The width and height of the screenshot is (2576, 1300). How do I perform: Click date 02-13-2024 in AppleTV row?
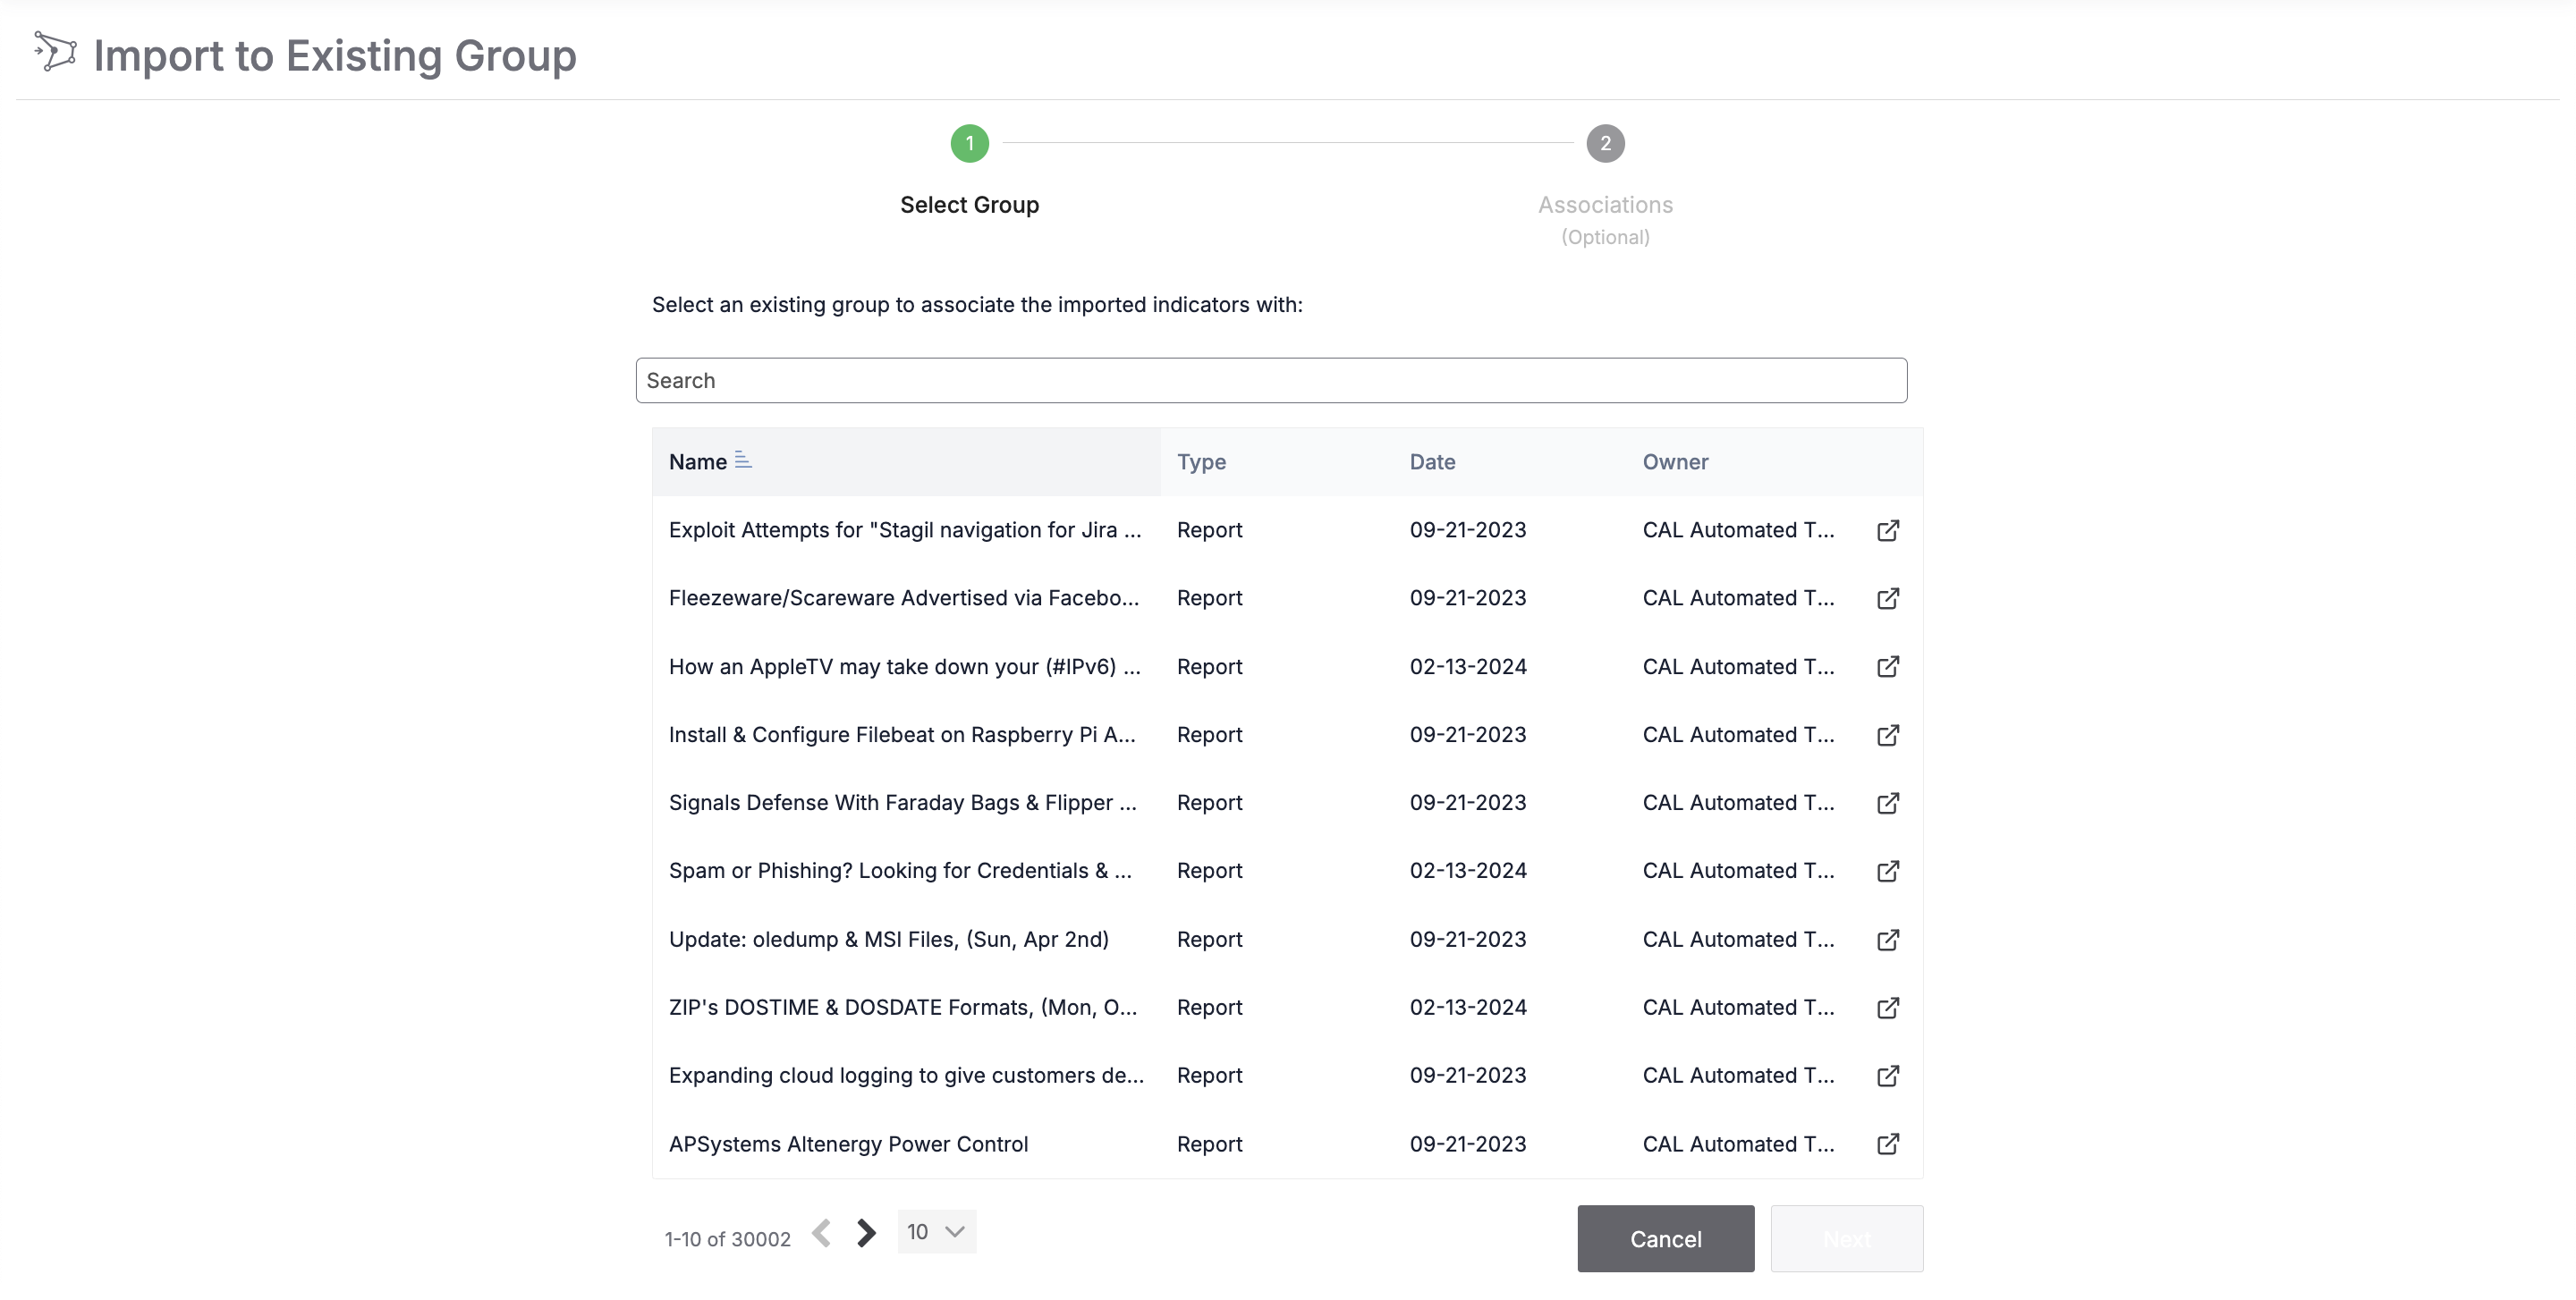point(1468,666)
